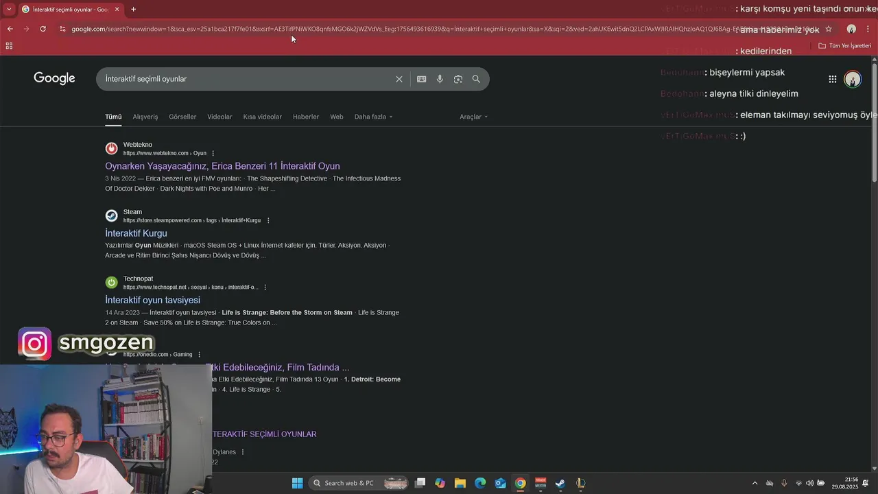The width and height of the screenshot is (878, 494).
Task: Open the bookmarks bar apps shortcut
Action: coord(9,46)
